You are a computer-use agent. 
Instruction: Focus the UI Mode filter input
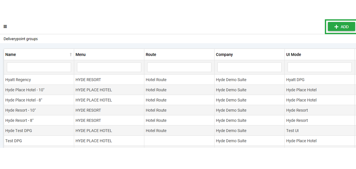click(319, 67)
